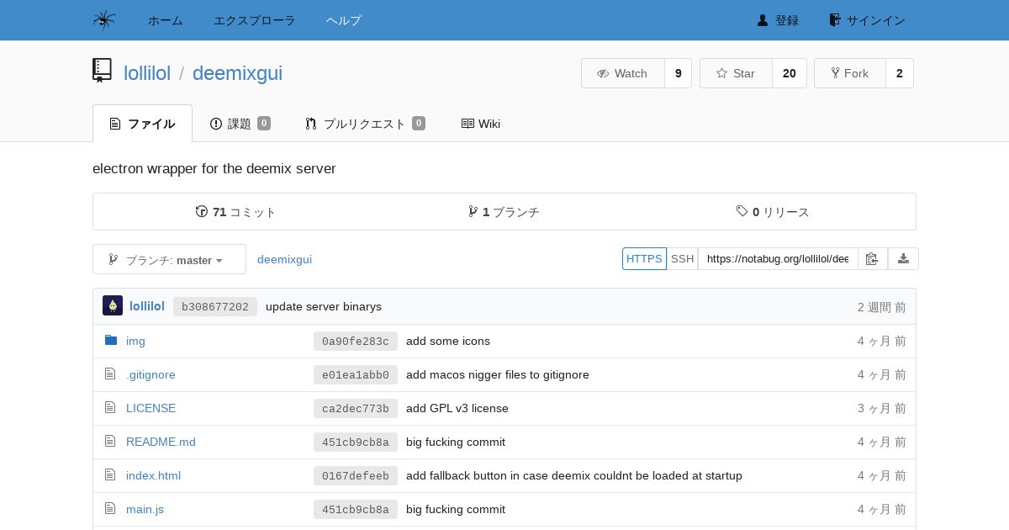Click the branch icon beside 1 ブランチ
Image resolution: width=1009 pixels, height=530 pixels.
[x=473, y=211]
